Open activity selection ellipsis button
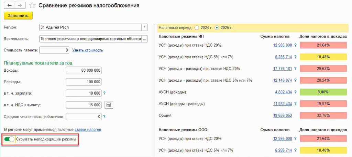Viewport: 352px width, 157px height. click(145, 39)
